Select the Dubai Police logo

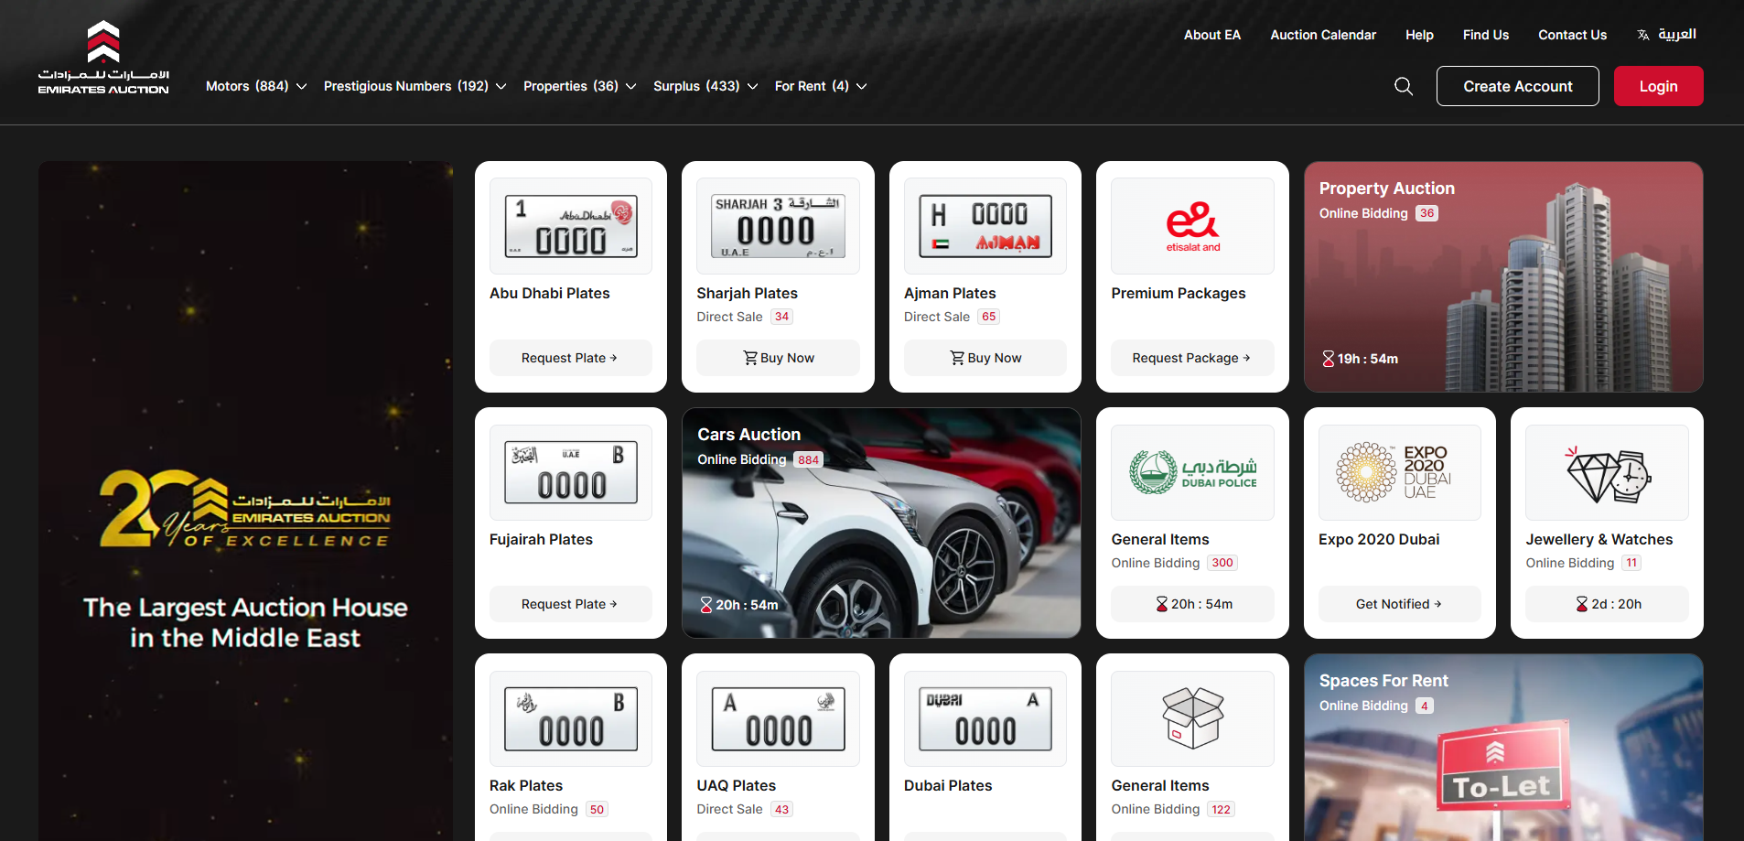click(x=1192, y=472)
